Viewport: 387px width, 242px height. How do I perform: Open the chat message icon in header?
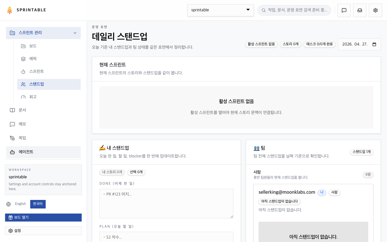[344, 10]
